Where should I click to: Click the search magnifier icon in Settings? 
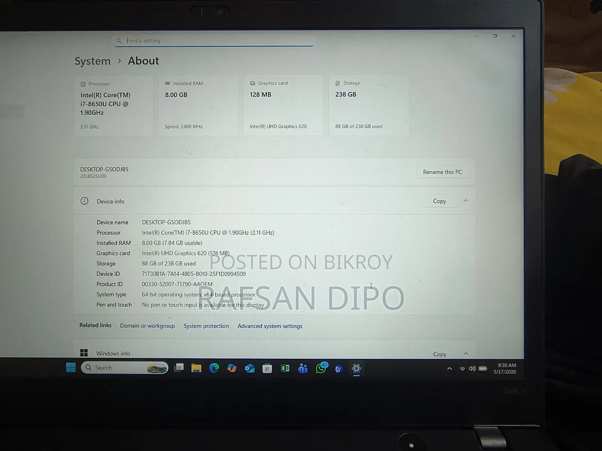pyautogui.click(x=119, y=41)
